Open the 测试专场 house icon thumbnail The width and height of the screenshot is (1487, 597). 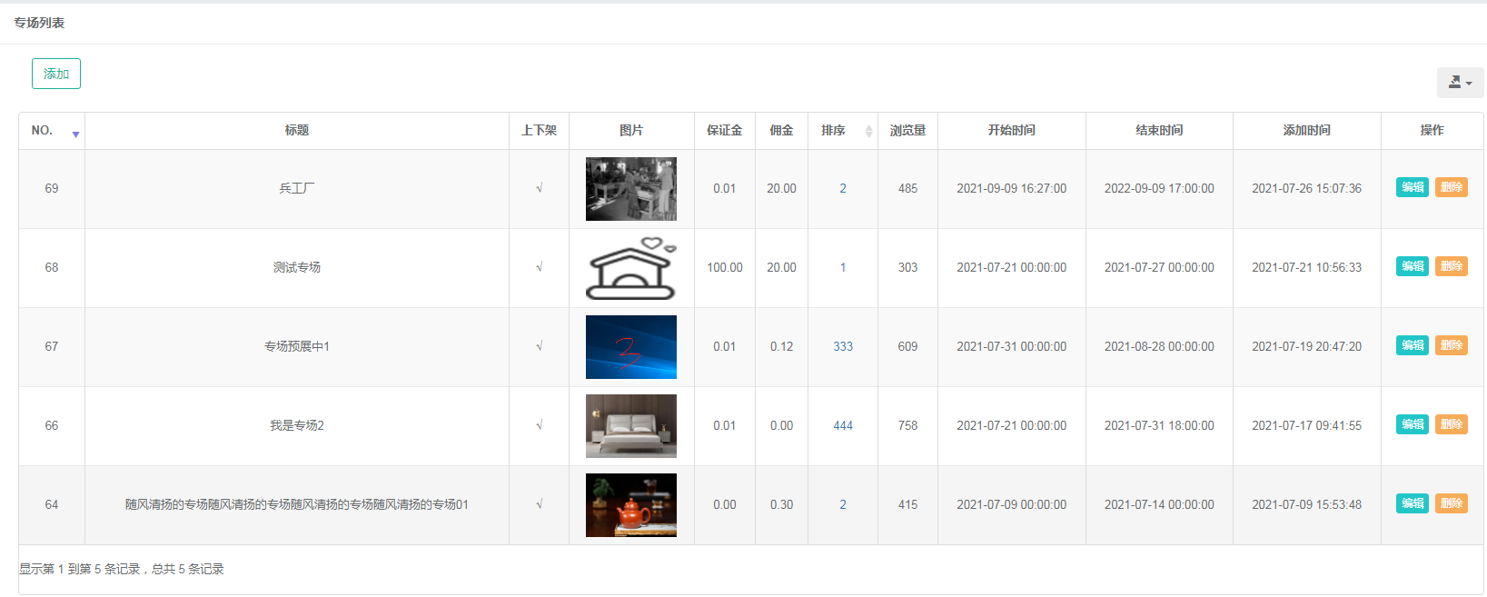click(631, 268)
